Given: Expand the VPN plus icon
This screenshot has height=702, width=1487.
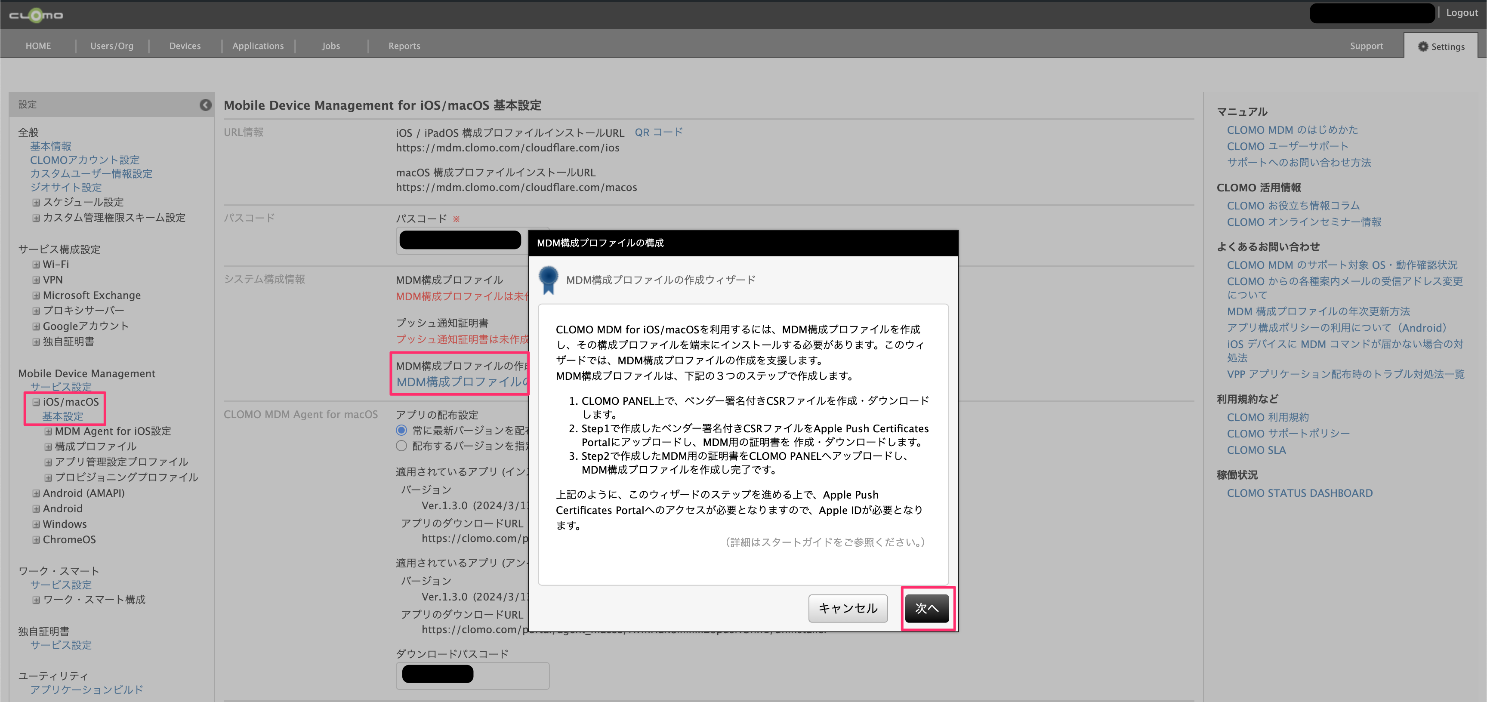Looking at the screenshot, I should pyautogui.click(x=36, y=280).
